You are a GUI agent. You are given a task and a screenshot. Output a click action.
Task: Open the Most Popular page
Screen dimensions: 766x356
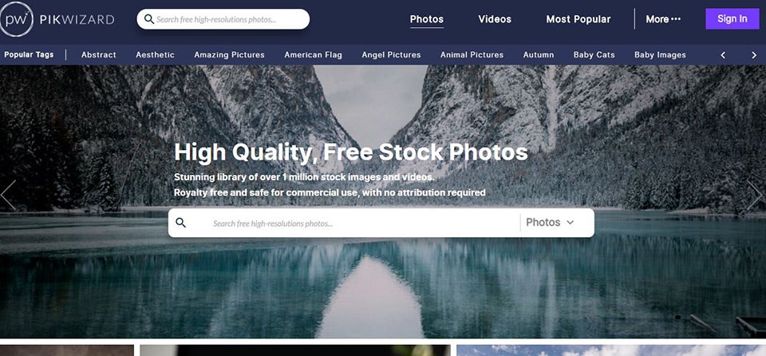point(578,19)
